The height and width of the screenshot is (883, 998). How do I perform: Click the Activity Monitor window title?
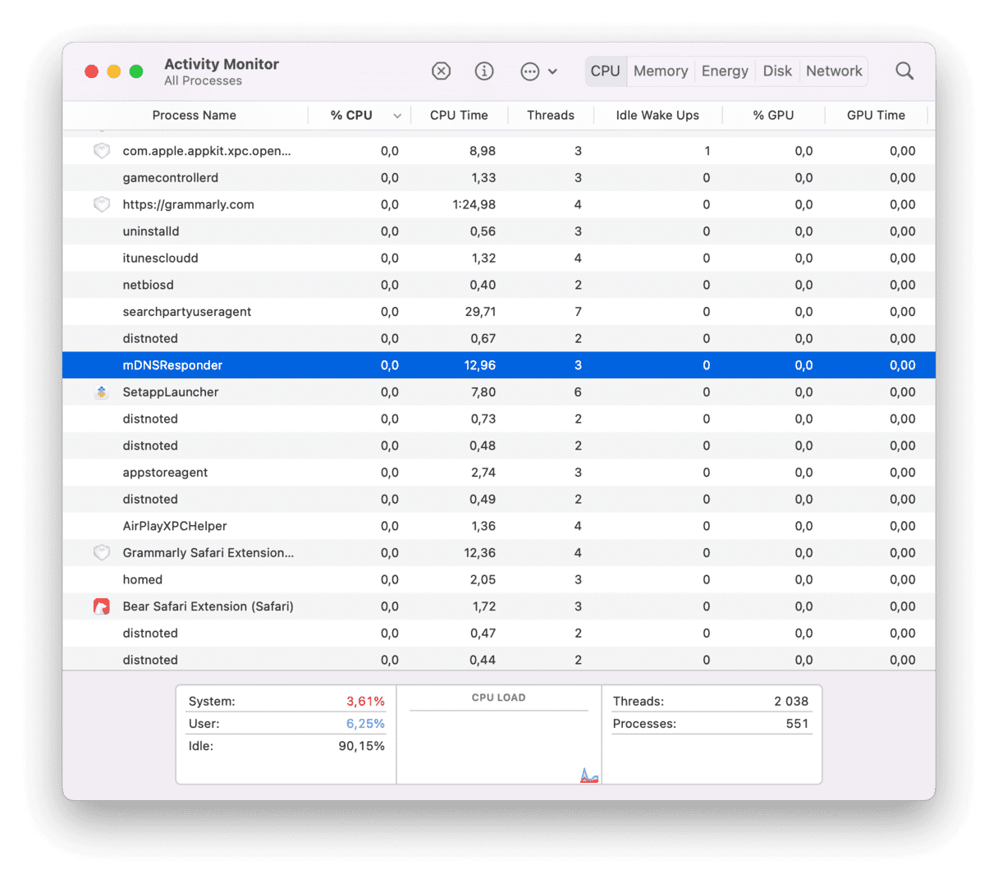(222, 64)
